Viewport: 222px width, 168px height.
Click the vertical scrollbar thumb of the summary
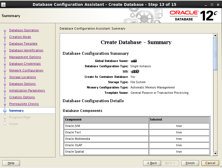[x=215, y=54]
